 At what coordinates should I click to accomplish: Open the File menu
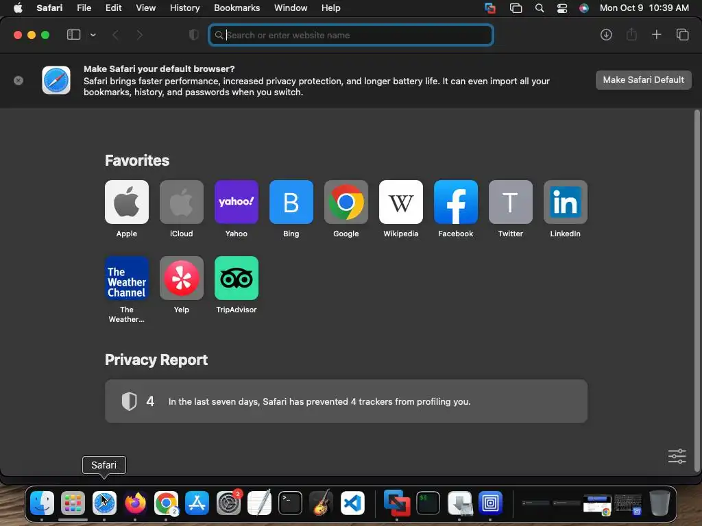(x=84, y=8)
